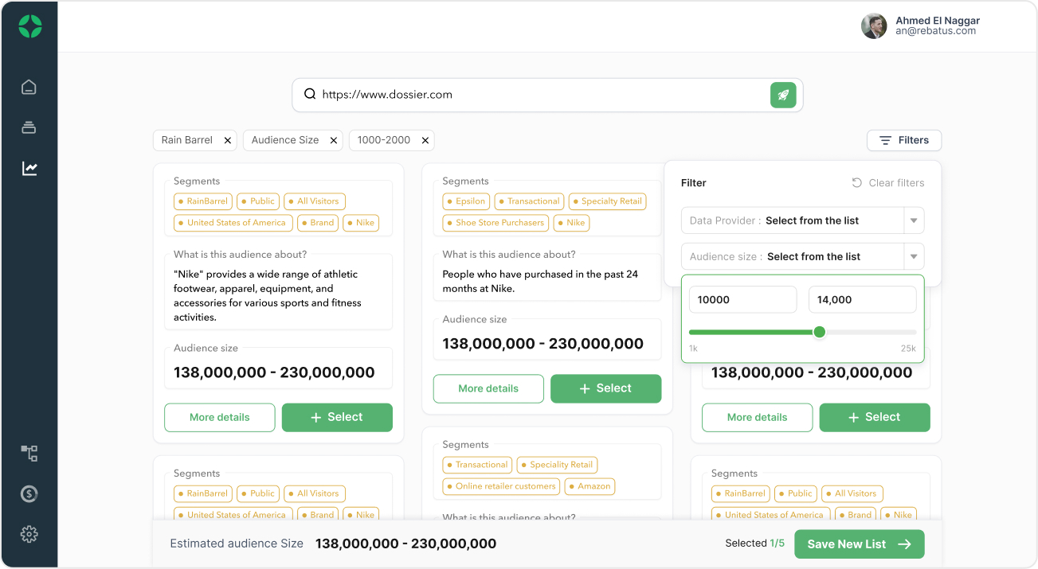Click Clear filters
Image resolution: width=1038 pixels, height=569 pixels.
tap(888, 182)
